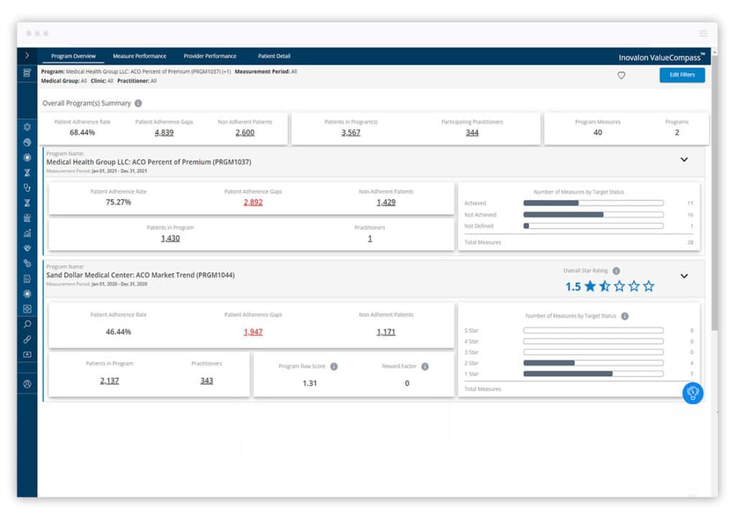Open the hamburger menu at window top right
Screen dimensions: 736x524
pos(703,33)
